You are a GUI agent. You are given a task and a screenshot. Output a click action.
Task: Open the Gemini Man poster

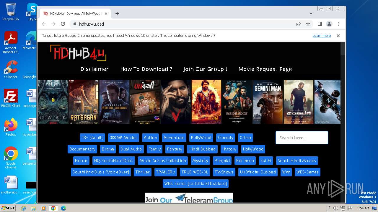coord(268,102)
